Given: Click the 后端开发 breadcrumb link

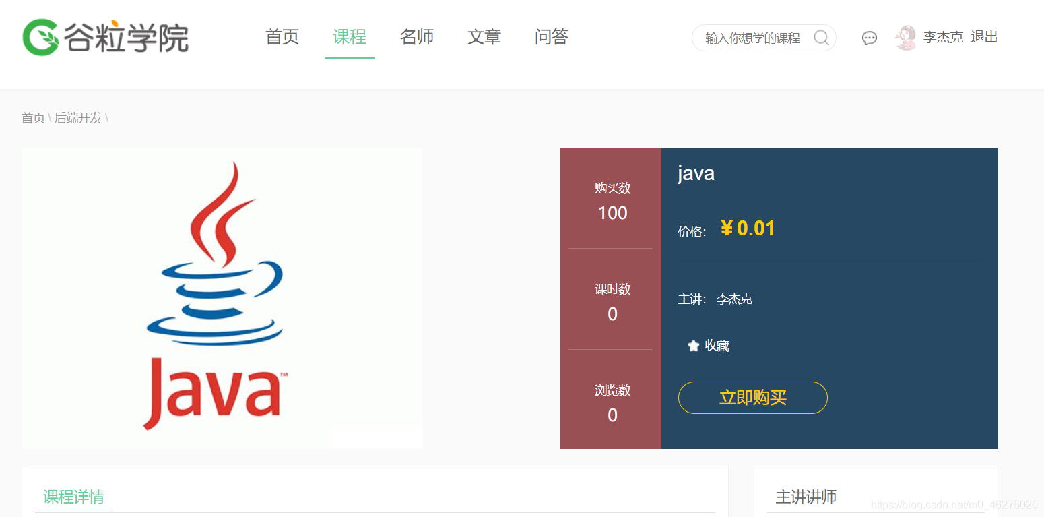Looking at the screenshot, I should pyautogui.click(x=78, y=118).
